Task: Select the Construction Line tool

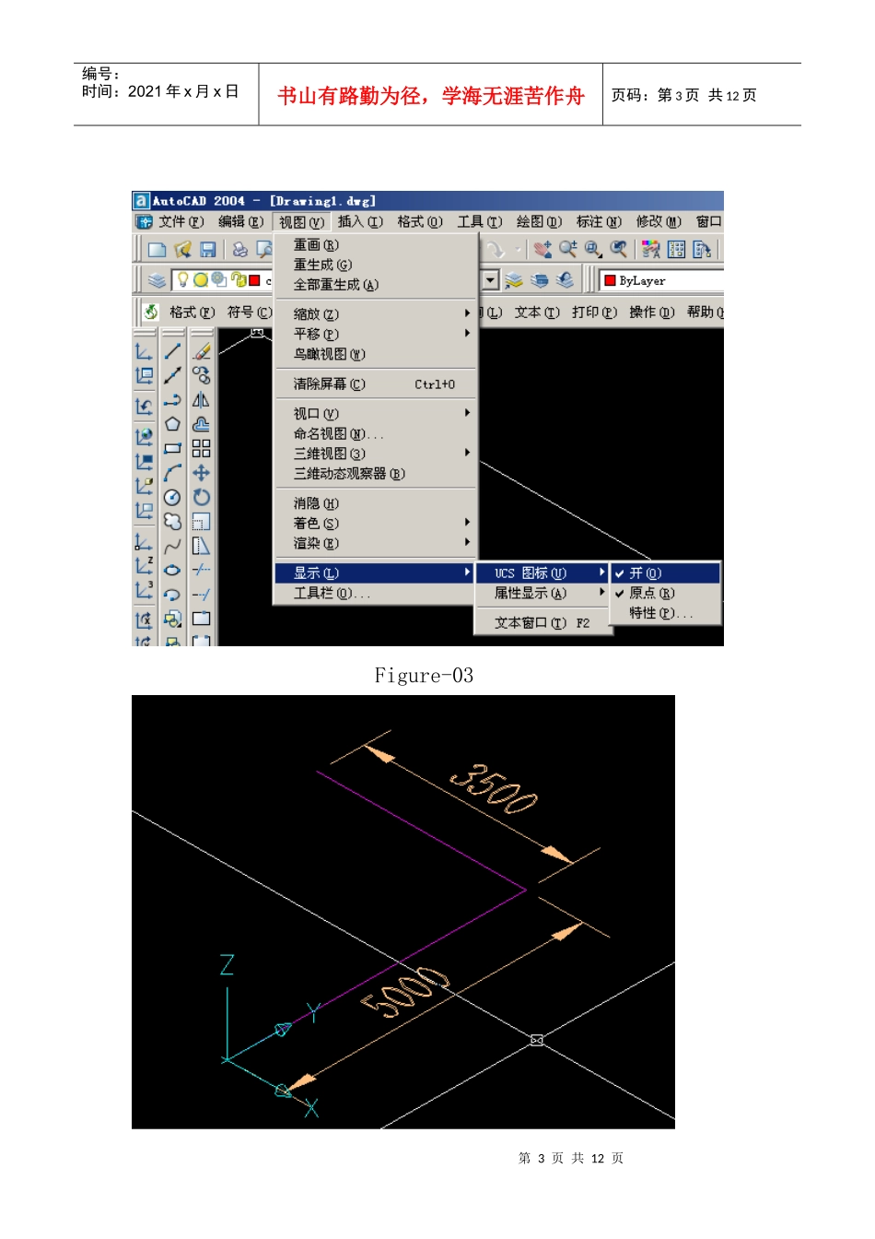Action: click(172, 375)
